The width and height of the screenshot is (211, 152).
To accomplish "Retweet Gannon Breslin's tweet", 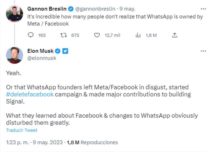I will 64,35.
